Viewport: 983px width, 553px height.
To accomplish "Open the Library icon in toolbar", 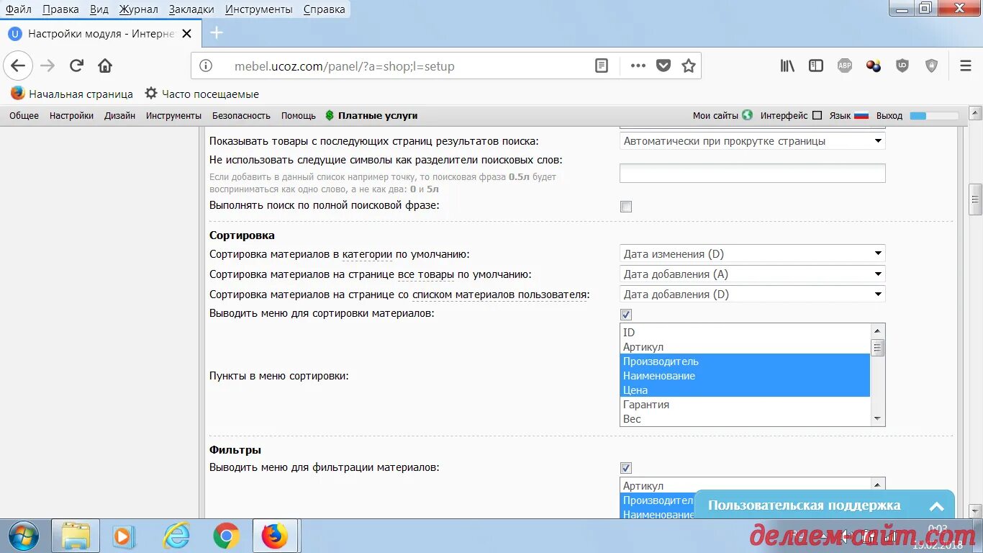I will pyautogui.click(x=787, y=66).
